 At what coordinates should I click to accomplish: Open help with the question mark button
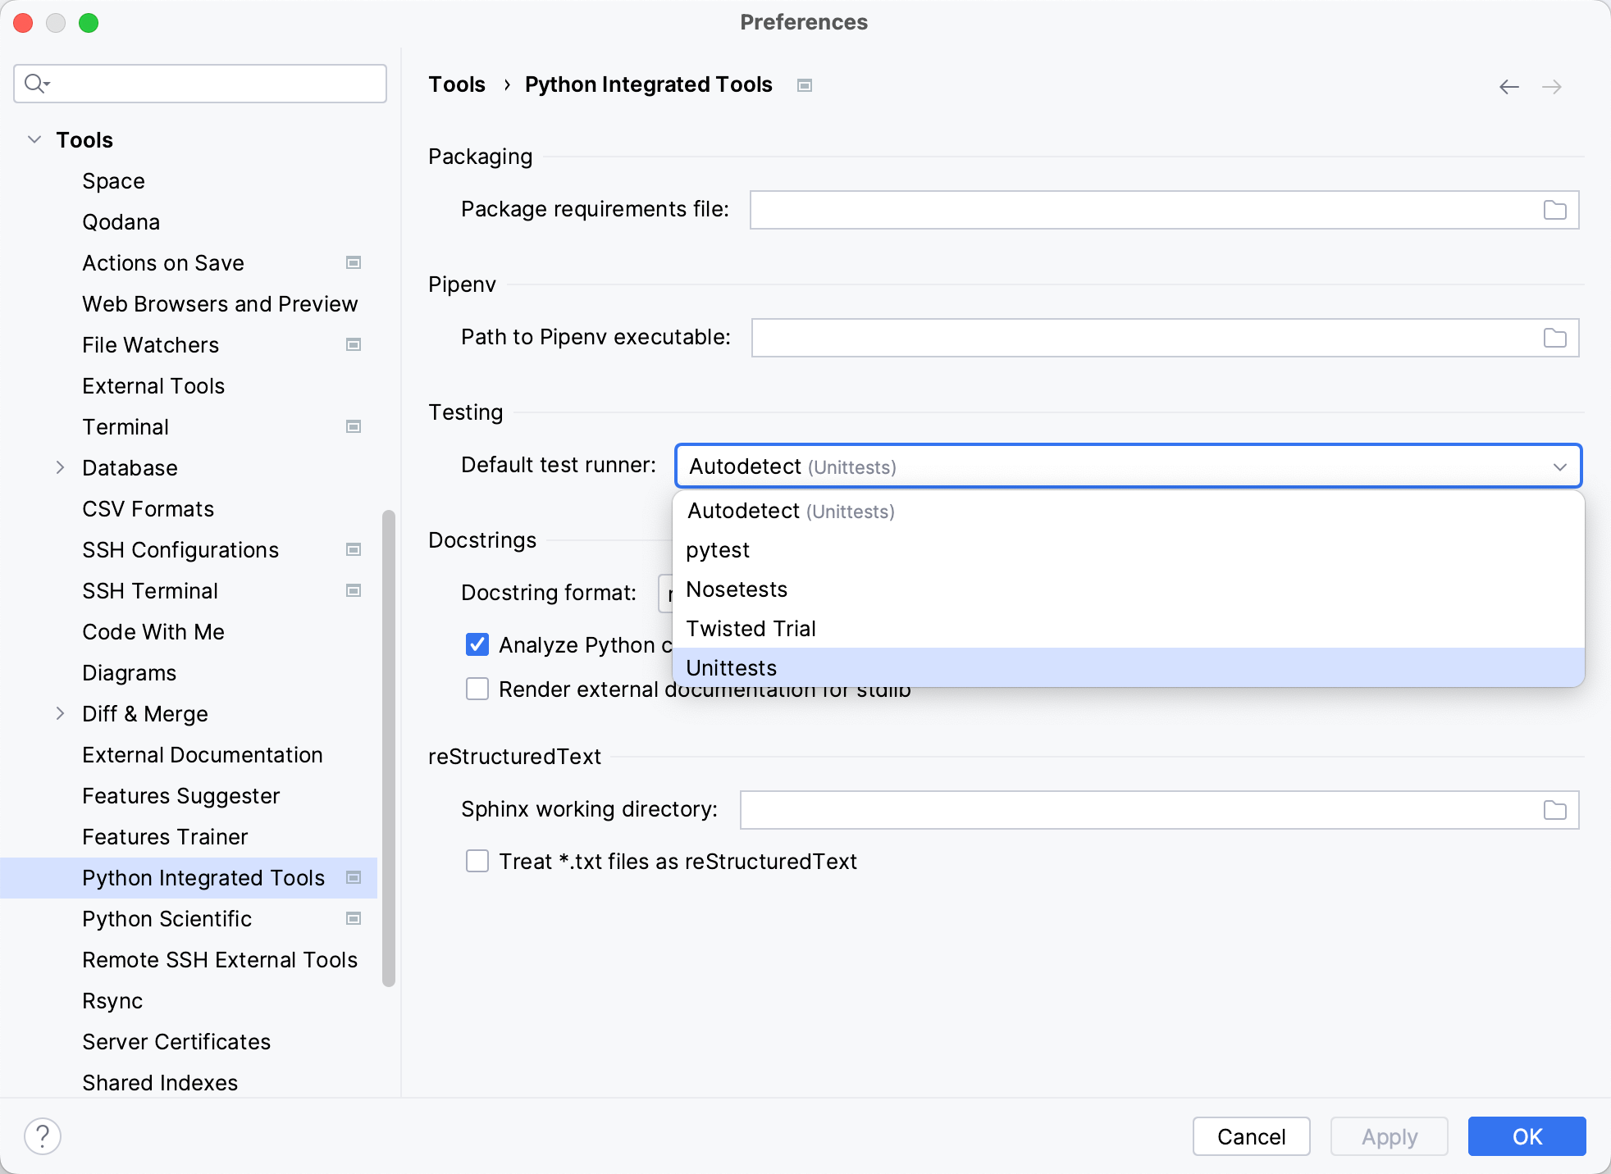coord(43,1136)
